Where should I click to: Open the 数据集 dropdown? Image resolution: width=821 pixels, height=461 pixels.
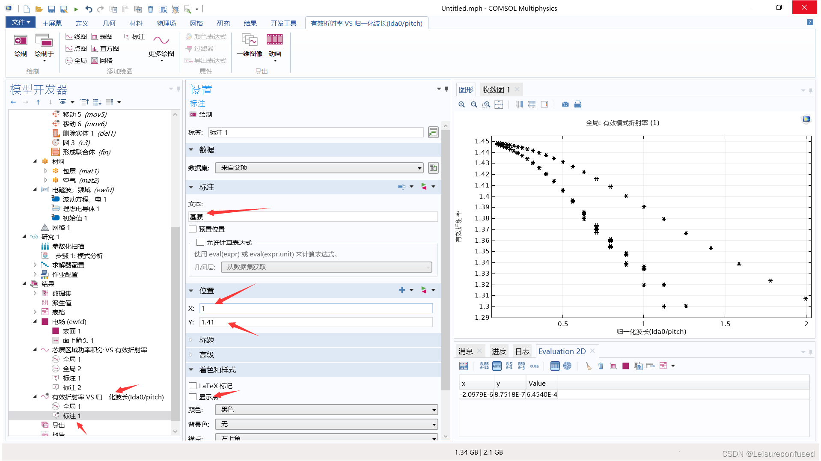[319, 168]
